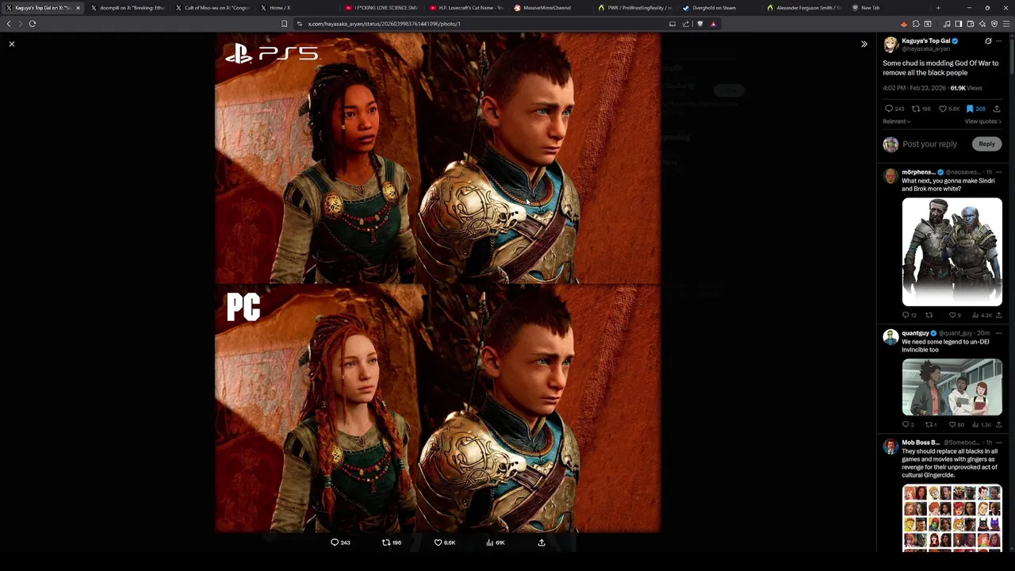Open the @hayasaka_aryan handle link
1015x571 pixels.
(925, 49)
